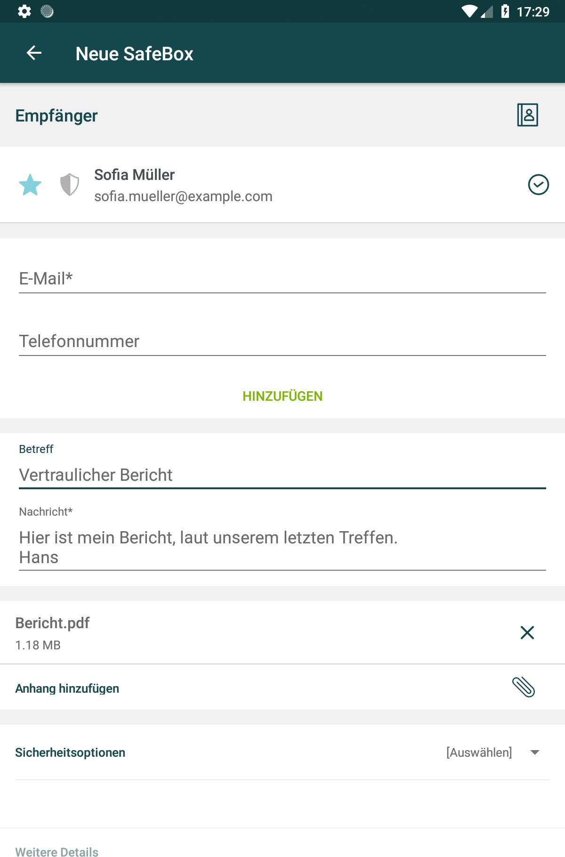
Task: Toggle the checkmark circle for Sofia Müller
Action: pyautogui.click(x=538, y=184)
